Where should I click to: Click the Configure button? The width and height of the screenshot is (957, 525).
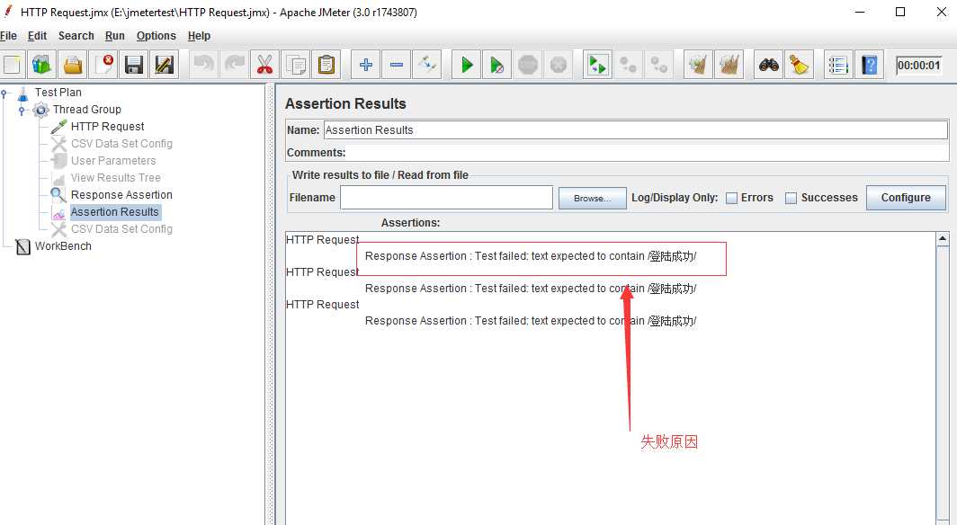click(906, 198)
